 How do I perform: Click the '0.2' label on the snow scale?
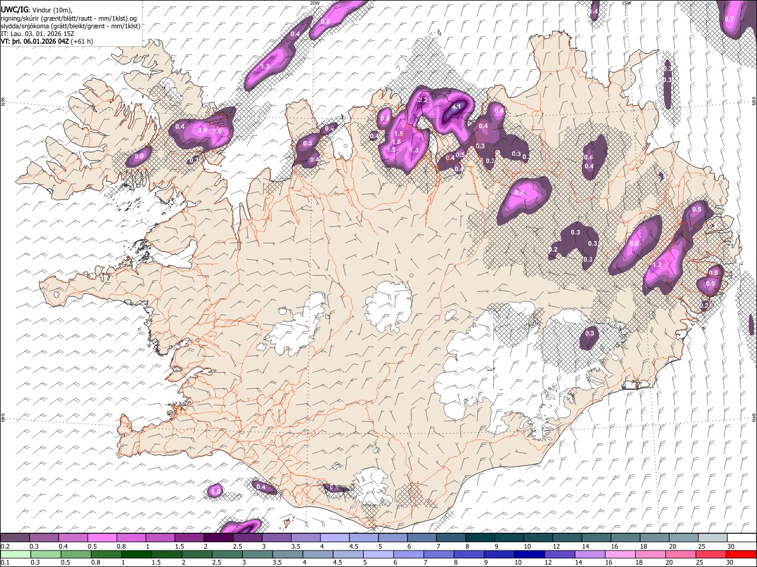[5, 546]
